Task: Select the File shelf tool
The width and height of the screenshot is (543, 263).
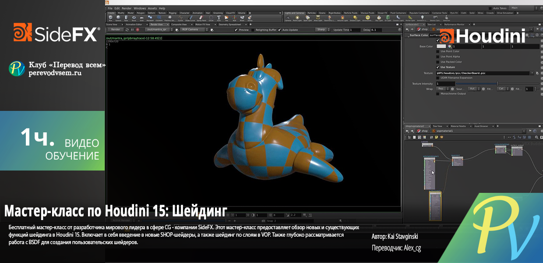Action: click(x=226, y=18)
